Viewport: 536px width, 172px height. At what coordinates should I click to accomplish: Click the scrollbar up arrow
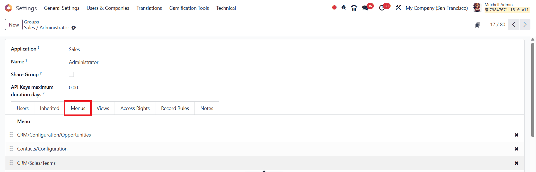[x=533, y=39]
